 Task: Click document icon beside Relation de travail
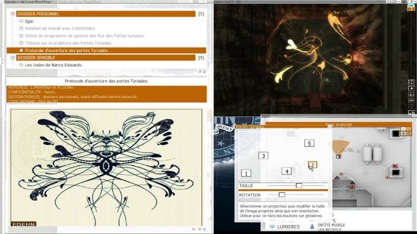(x=22, y=29)
